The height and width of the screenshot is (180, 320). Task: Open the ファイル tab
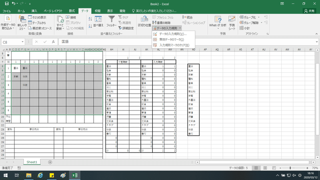(7, 11)
